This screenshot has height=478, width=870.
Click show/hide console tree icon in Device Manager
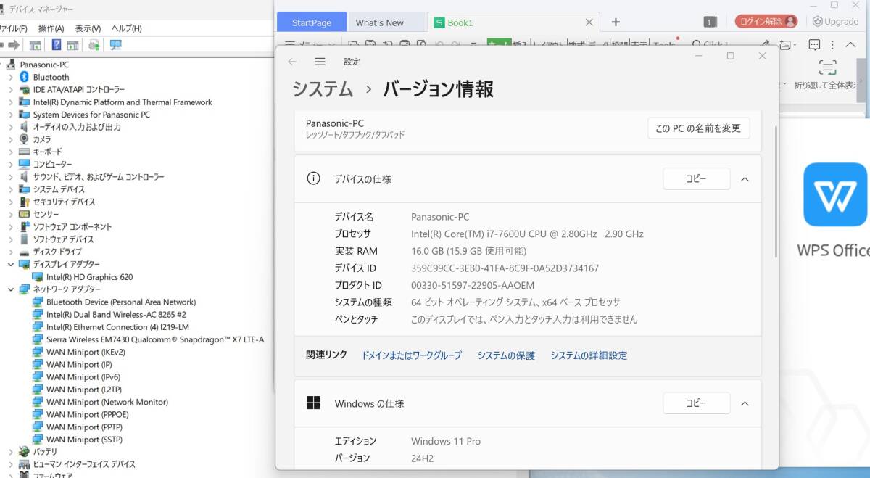pos(35,45)
